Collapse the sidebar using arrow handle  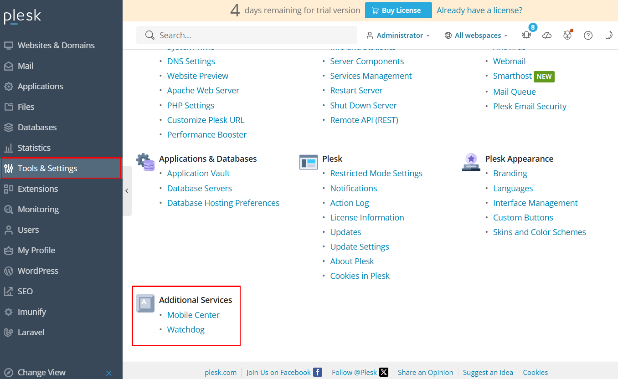(x=127, y=191)
